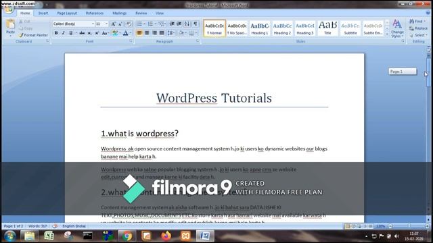433x243 pixels.
Task: Toggle Show/Hide paragraph marks
Action: (196, 24)
